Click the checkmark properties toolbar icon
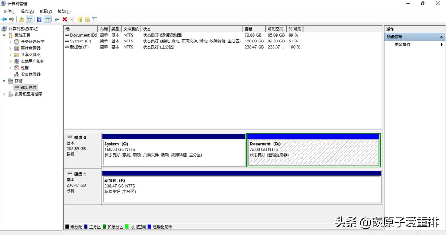Screen dimensions: 446x235 coord(72,19)
